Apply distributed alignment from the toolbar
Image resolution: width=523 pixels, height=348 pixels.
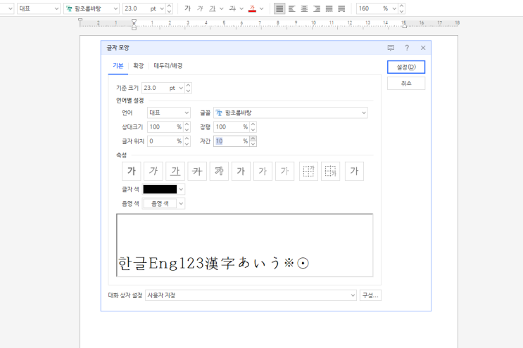click(x=329, y=8)
